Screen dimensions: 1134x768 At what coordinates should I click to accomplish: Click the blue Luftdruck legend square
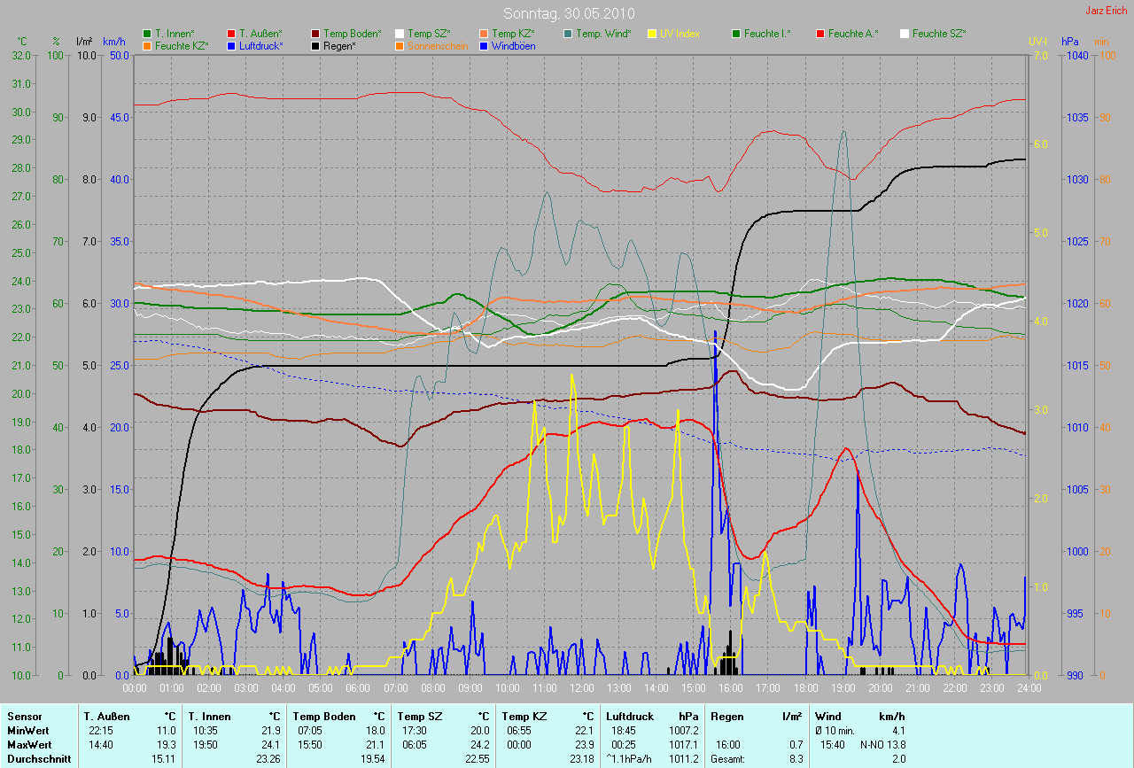pos(231,46)
